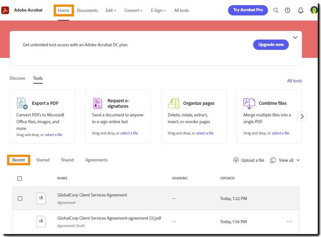
Task: Click the Organize pages card title
Action: click(x=199, y=103)
